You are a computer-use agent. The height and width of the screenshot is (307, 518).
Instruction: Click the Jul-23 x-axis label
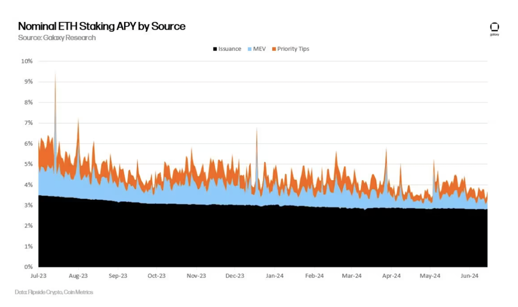tap(39, 276)
